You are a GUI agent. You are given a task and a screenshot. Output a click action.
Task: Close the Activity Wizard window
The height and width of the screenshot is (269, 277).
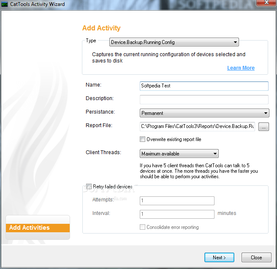[x=266, y=3]
